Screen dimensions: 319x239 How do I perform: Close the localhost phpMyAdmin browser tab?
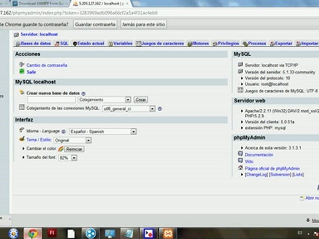(x=127, y=4)
